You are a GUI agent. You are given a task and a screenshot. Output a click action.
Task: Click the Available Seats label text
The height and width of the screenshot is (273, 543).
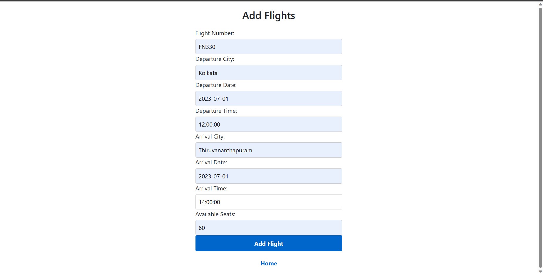pos(215,214)
